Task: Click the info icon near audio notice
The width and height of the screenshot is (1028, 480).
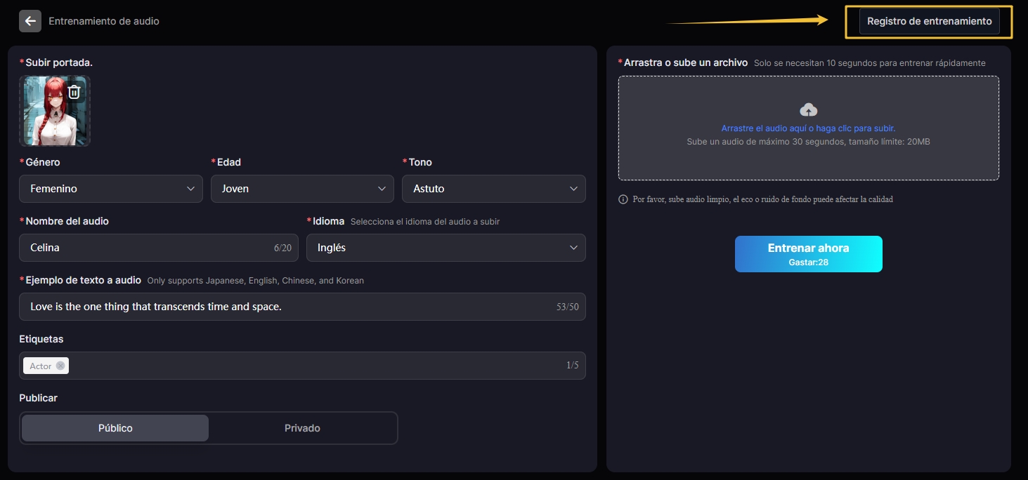Action: pyautogui.click(x=623, y=199)
